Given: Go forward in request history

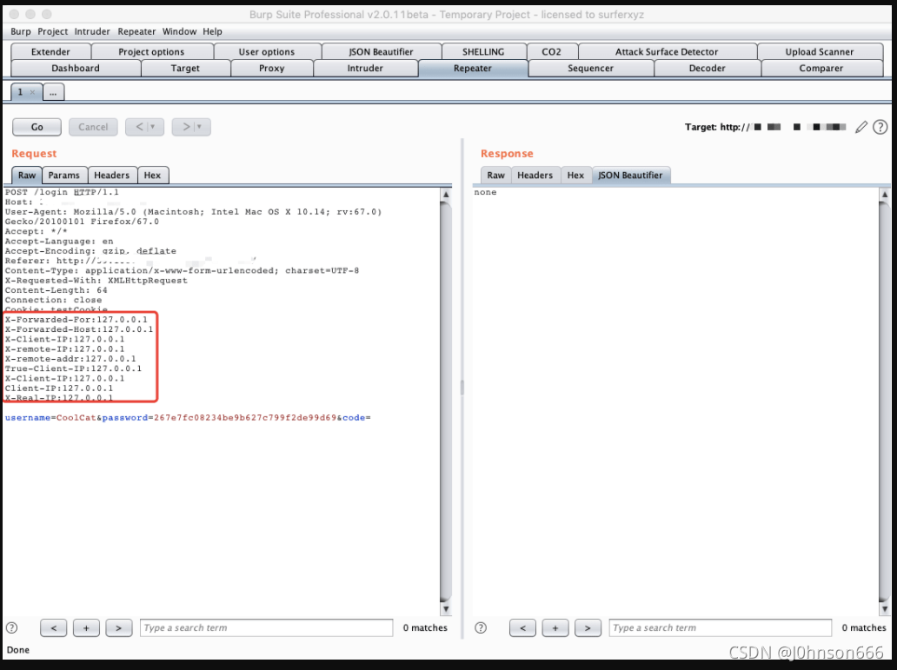Looking at the screenshot, I should (185, 127).
